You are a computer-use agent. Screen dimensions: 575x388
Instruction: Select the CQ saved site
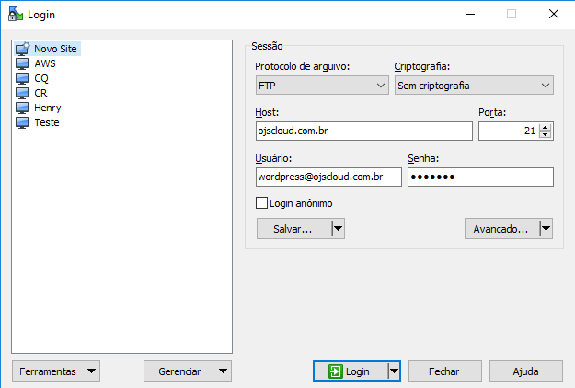pos(41,78)
